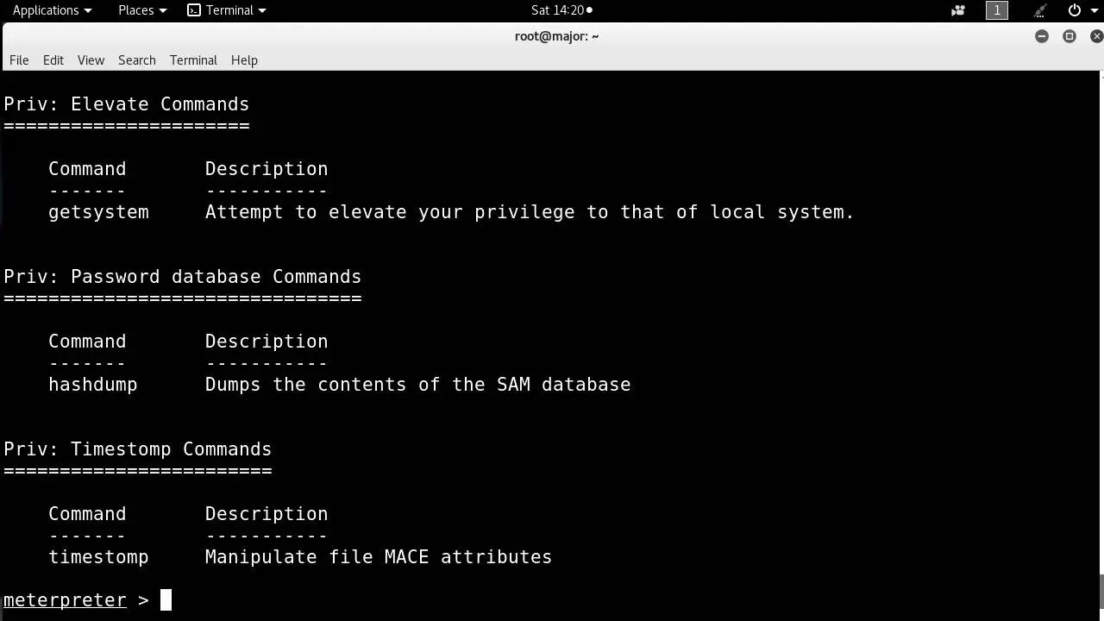The height and width of the screenshot is (621, 1104).
Task: Expand the system menu arrow
Action: [x=1095, y=10]
